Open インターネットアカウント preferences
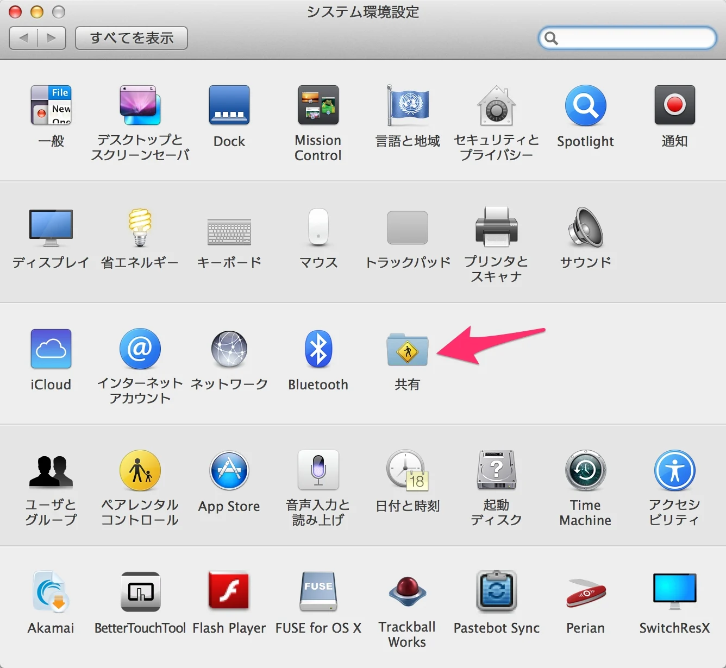Screen dimensions: 726x668 (140, 349)
